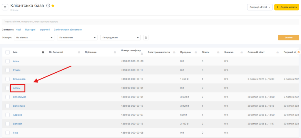
Task: Open the hamburger menu
Action: pos(5,7)
